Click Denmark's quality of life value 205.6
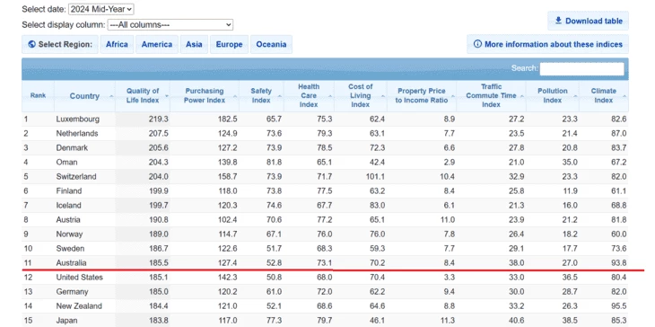Viewport: 655px width, 327px height. pos(158,148)
